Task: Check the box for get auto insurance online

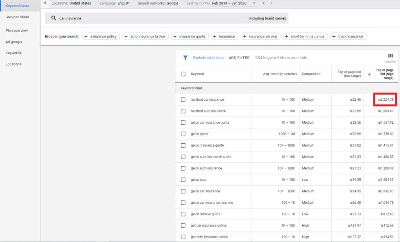Action: point(183,237)
